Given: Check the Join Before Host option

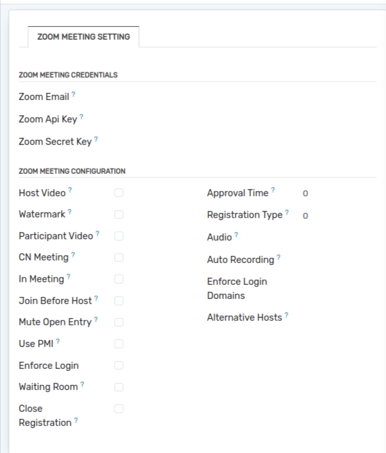Looking at the screenshot, I should [x=119, y=301].
